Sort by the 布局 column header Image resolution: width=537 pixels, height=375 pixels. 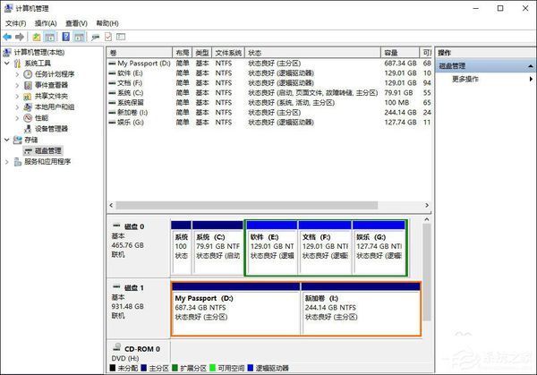coord(183,53)
